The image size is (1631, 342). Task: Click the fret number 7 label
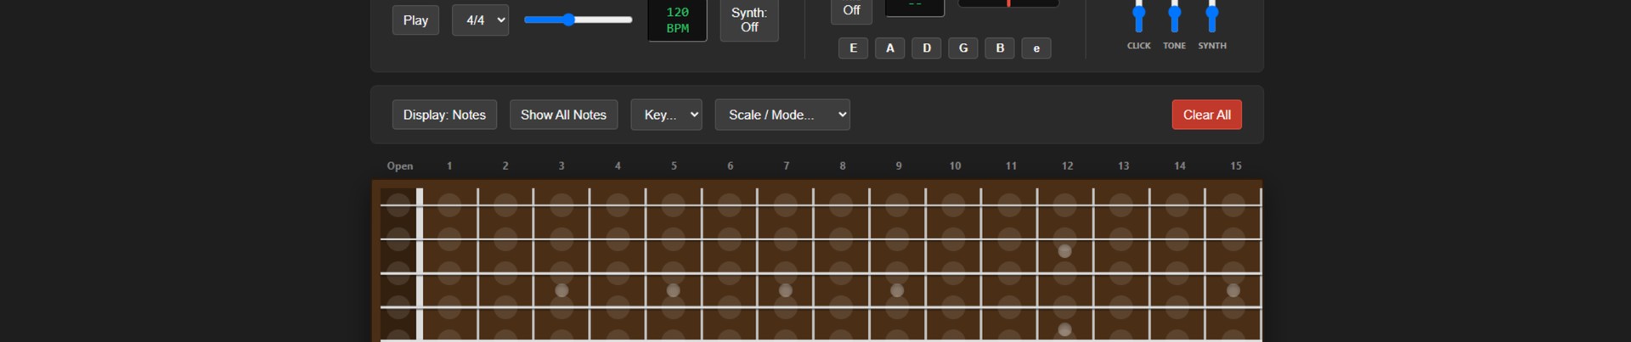(787, 165)
